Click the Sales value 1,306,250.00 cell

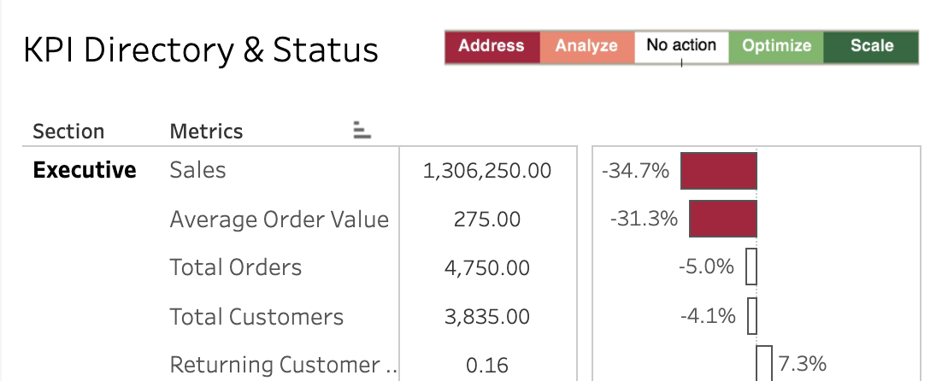click(487, 171)
